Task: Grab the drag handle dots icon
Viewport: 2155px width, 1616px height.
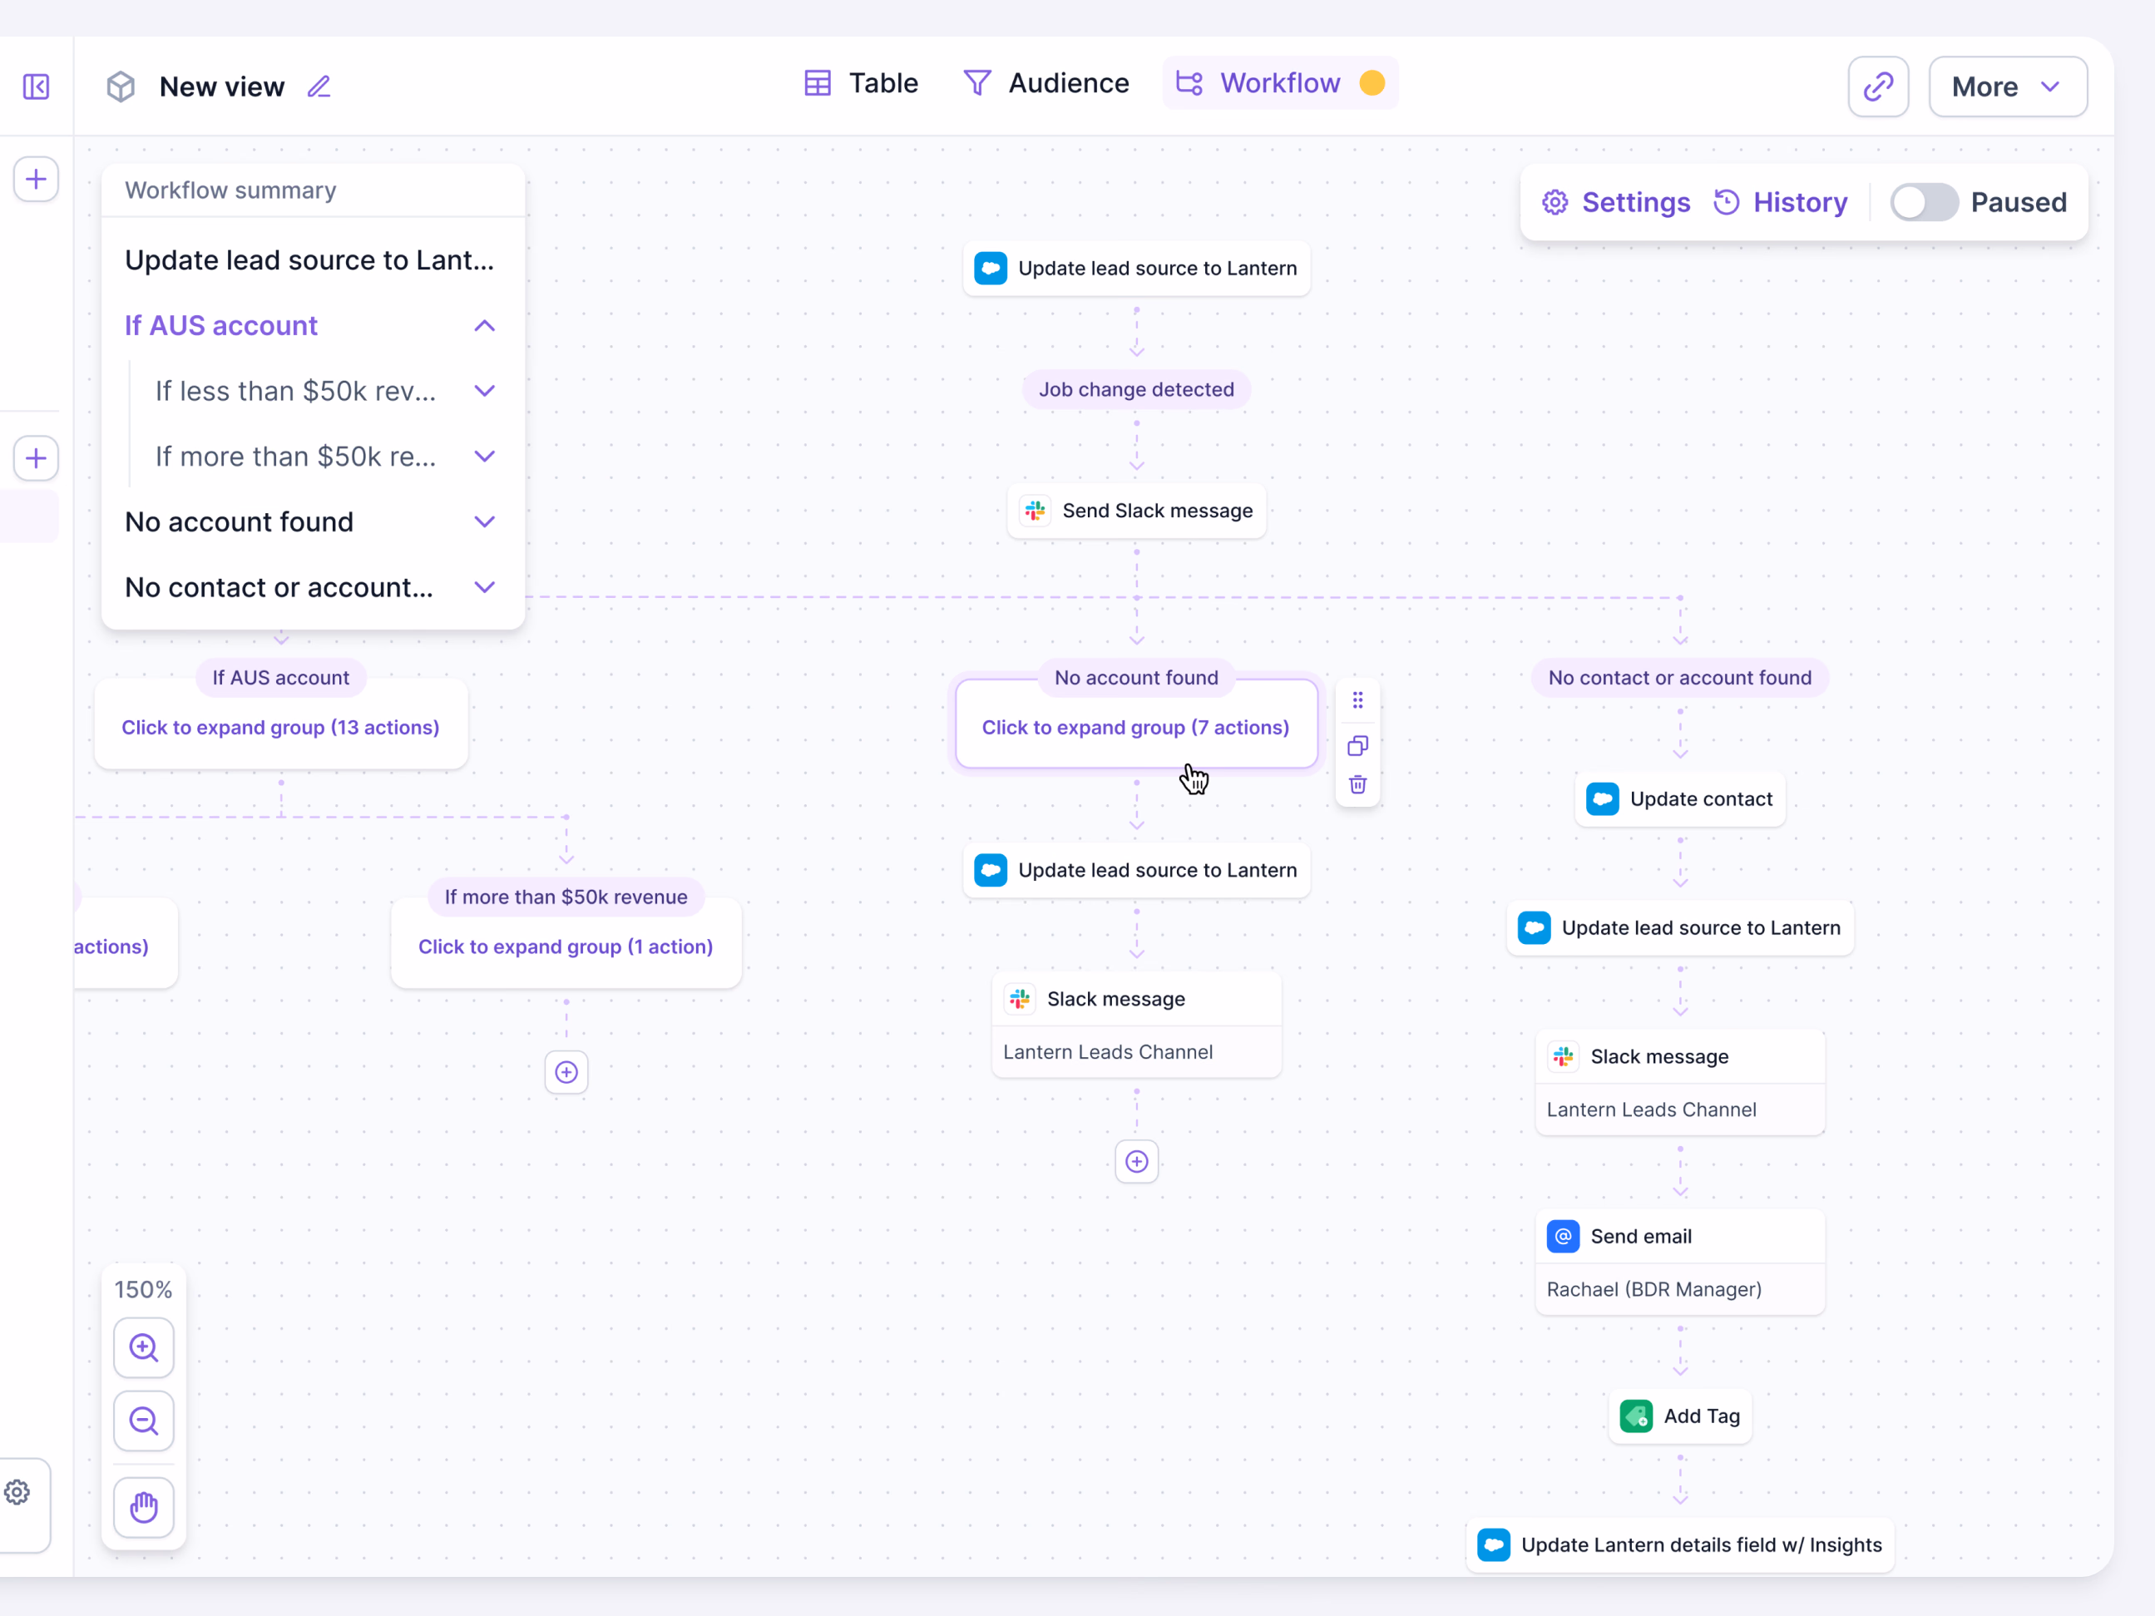Action: [x=1357, y=700]
